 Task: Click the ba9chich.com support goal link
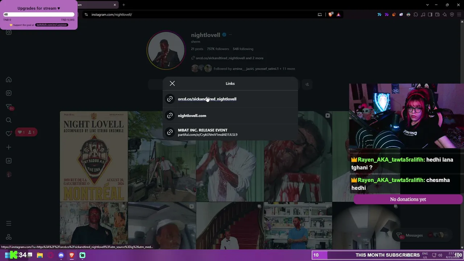[x=51, y=25]
